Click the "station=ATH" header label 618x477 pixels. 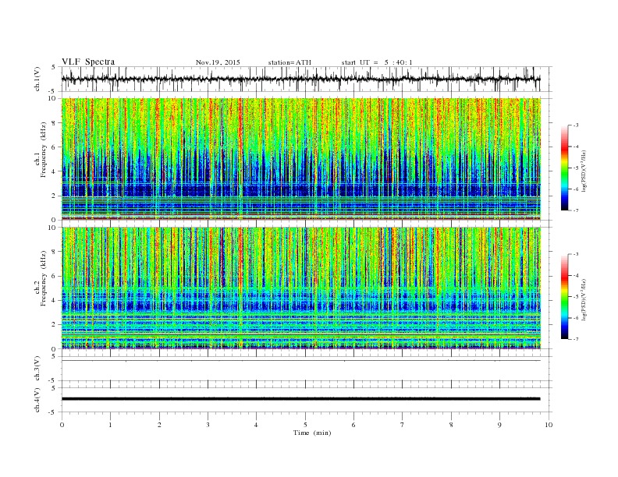pos(289,62)
